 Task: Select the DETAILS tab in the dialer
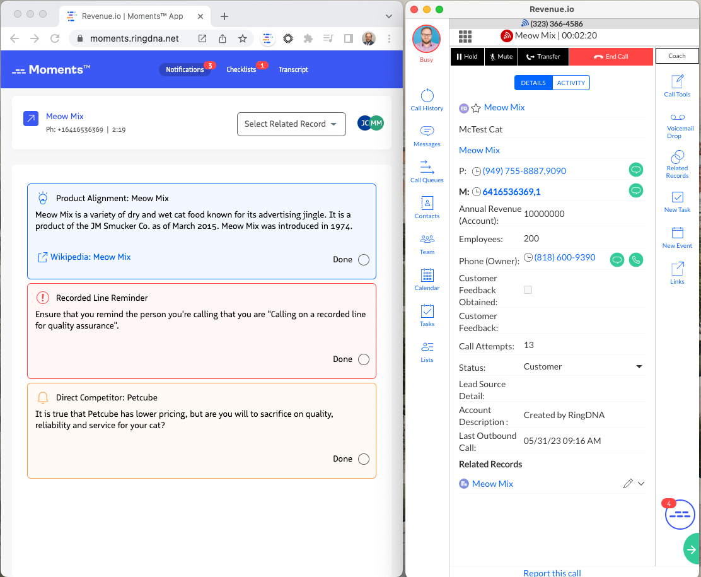533,83
